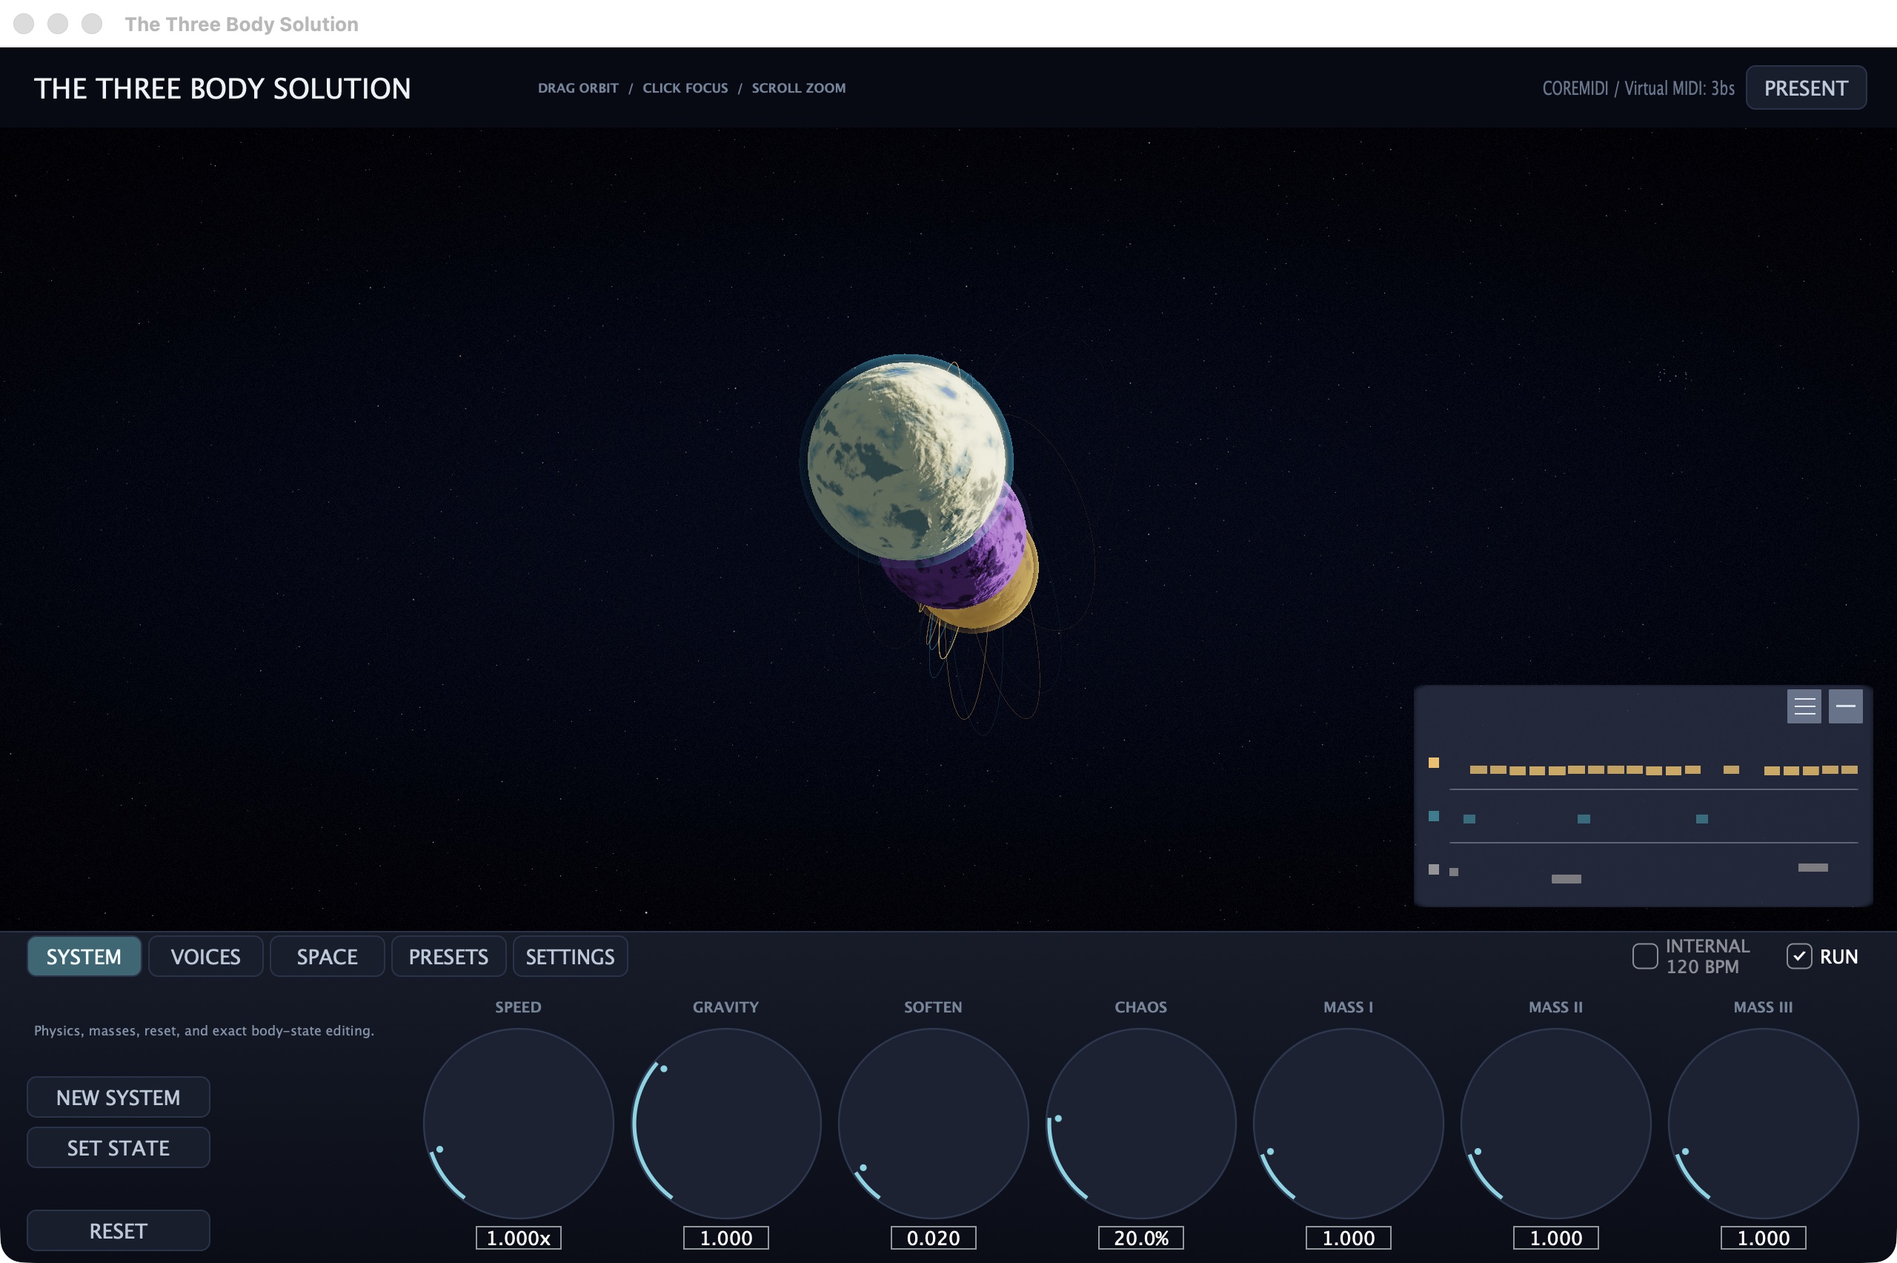This screenshot has height=1263, width=1897.
Task: Click the DRAG ORBIT hint text
Action: pos(578,87)
